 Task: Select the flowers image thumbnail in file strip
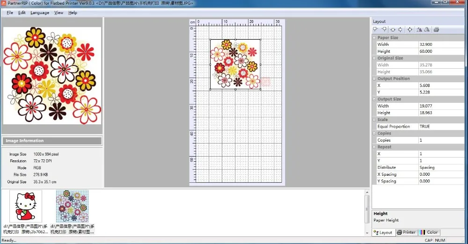coord(72,206)
